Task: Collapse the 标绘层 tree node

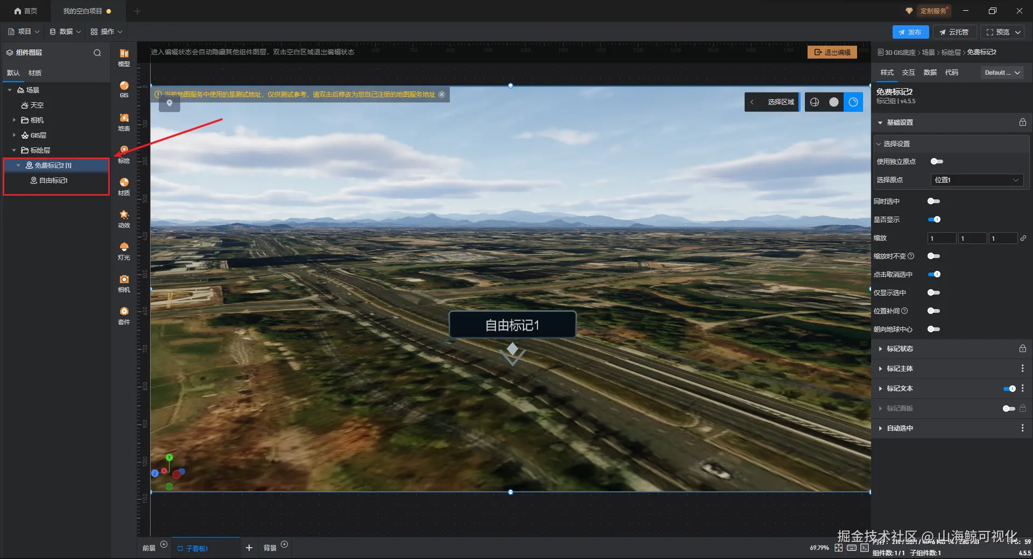Action: click(14, 150)
